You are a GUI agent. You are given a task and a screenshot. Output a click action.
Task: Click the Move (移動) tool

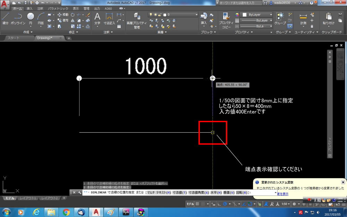(x=63, y=15)
